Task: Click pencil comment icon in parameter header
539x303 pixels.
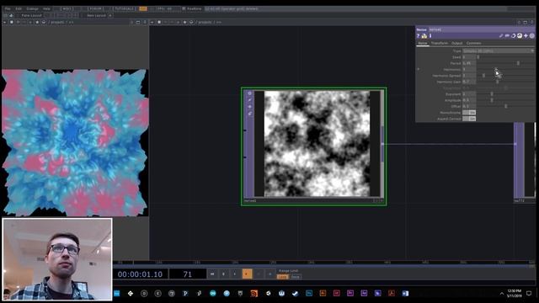Action: pyautogui.click(x=501, y=35)
